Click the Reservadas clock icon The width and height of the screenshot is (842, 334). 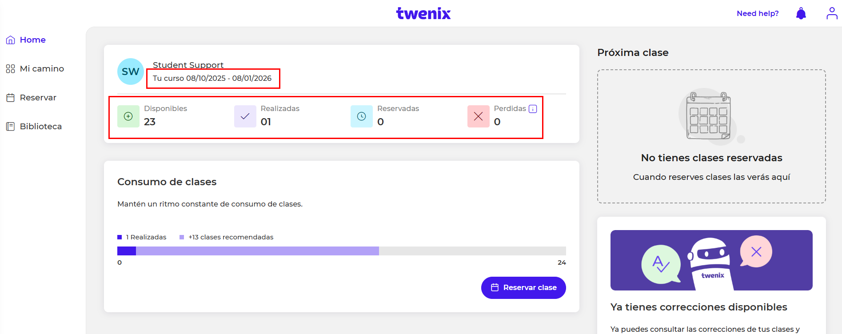362,116
